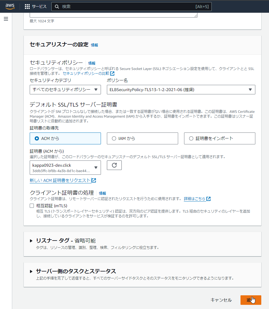Click the AWS logo home icon
The height and width of the screenshot is (309, 269).
coord(10,6)
